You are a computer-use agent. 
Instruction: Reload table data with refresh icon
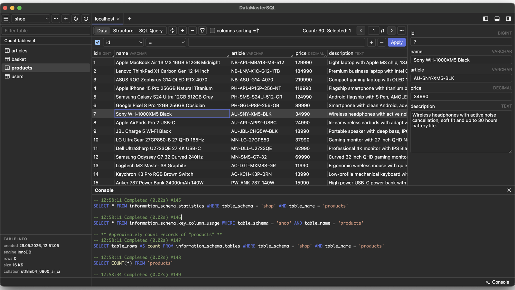point(172,31)
